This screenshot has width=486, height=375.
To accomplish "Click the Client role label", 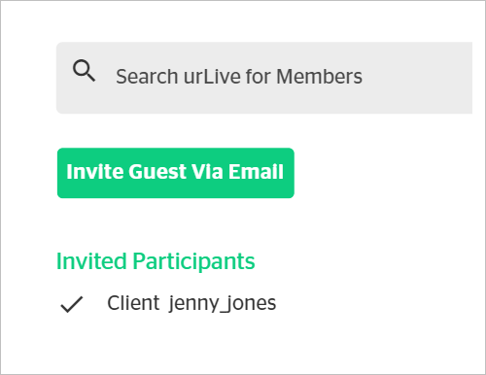I will pyautogui.click(x=133, y=303).
